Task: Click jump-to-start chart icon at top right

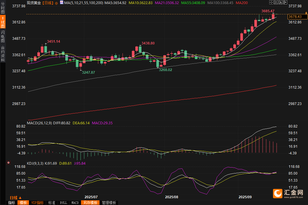Action: point(276,2)
